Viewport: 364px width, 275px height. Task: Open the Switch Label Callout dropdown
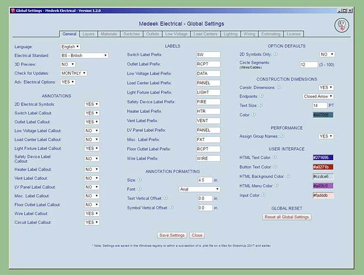coord(92,113)
